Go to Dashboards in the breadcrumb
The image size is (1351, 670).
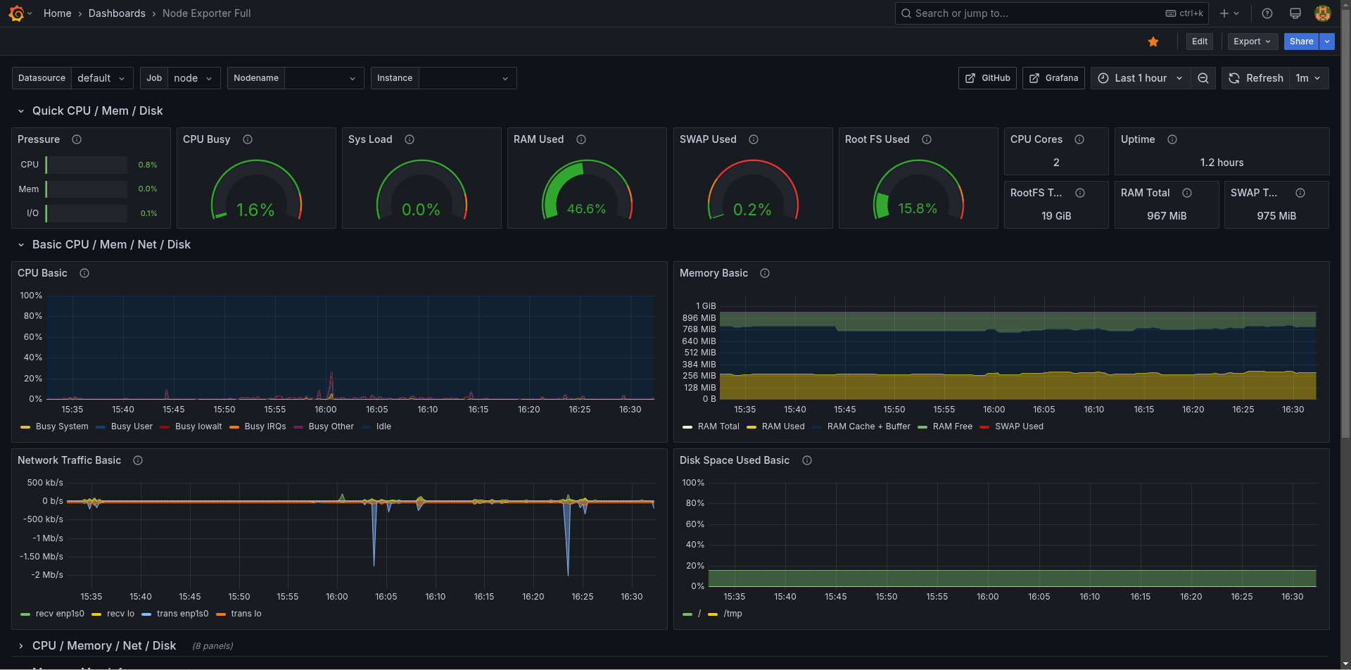117,13
